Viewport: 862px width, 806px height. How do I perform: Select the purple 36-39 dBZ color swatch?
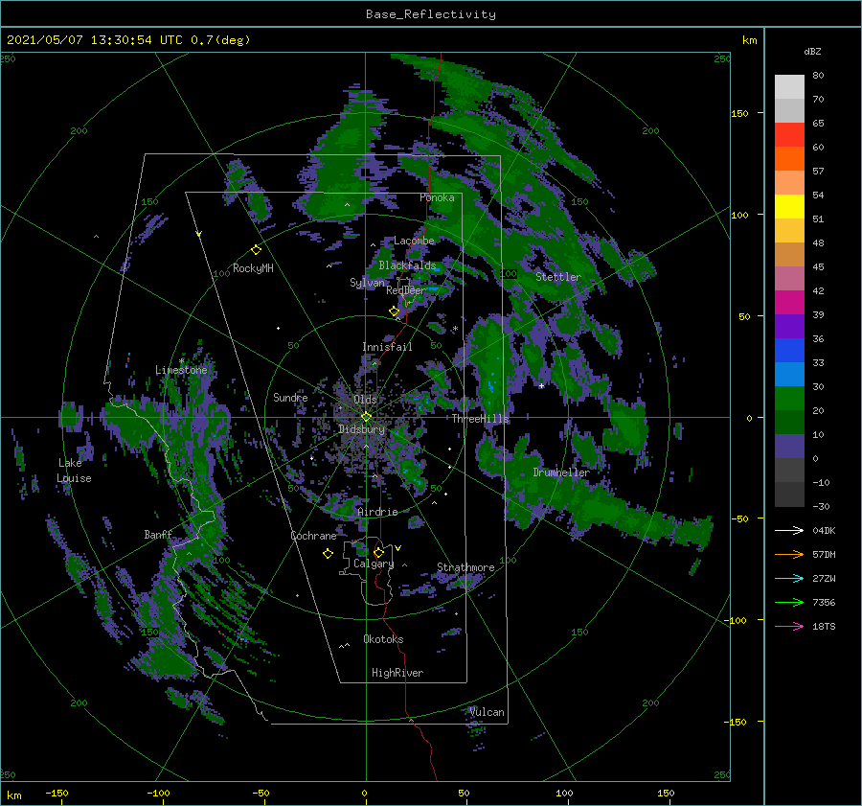coord(789,327)
